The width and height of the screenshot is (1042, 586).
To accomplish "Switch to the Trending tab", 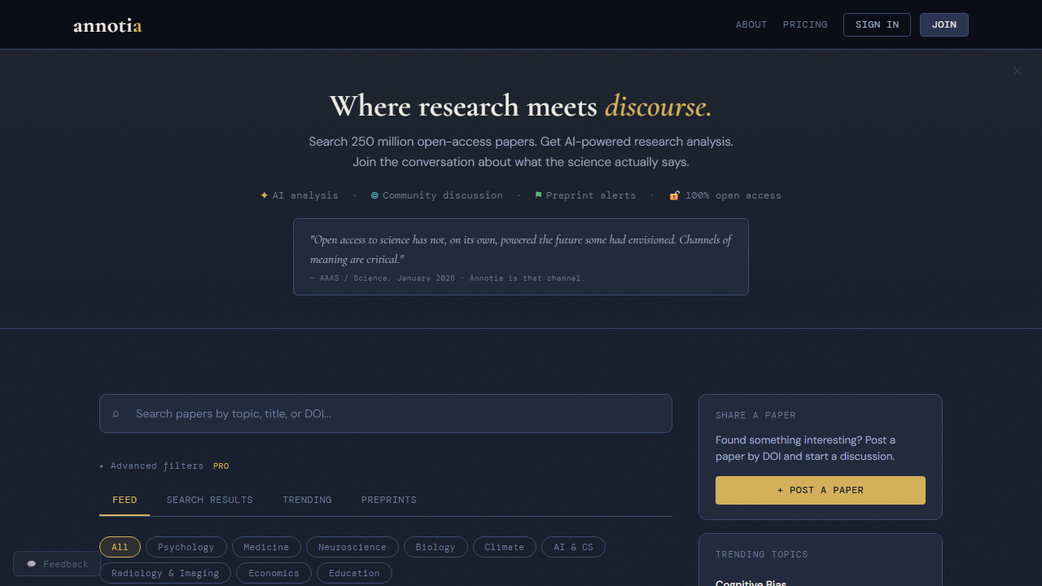I will [x=307, y=500].
